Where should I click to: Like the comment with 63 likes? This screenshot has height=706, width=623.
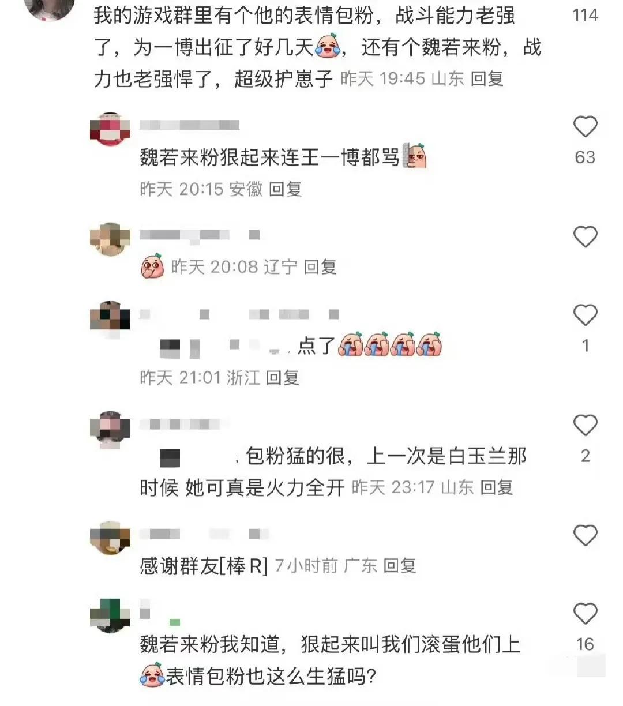coord(585,126)
